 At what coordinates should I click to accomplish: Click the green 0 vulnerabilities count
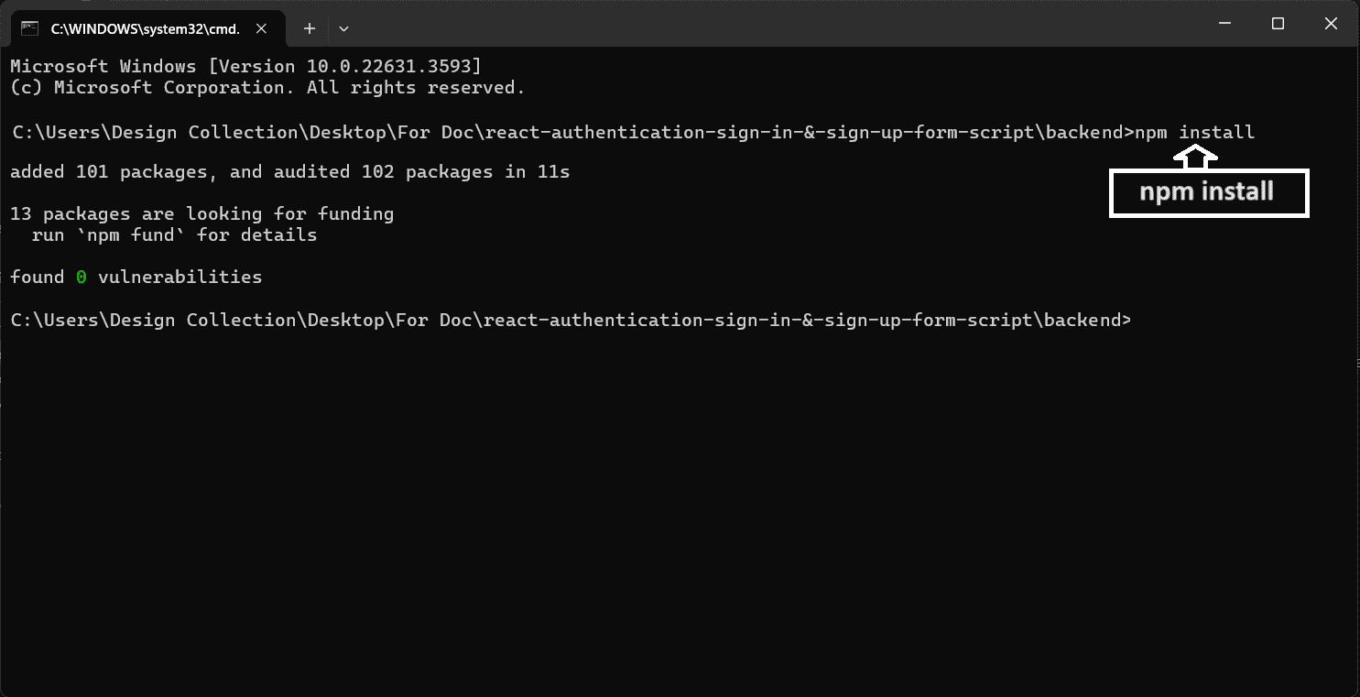(x=82, y=277)
